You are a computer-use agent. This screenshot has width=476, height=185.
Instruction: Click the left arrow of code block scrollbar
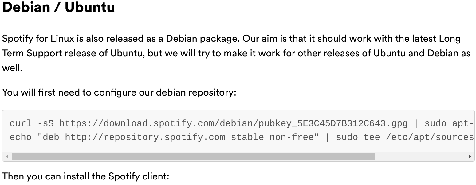pos(7,157)
